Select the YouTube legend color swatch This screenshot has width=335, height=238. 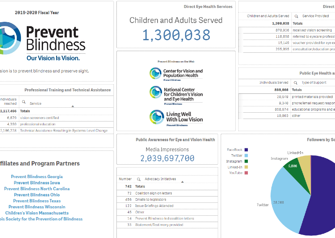click(x=246, y=173)
